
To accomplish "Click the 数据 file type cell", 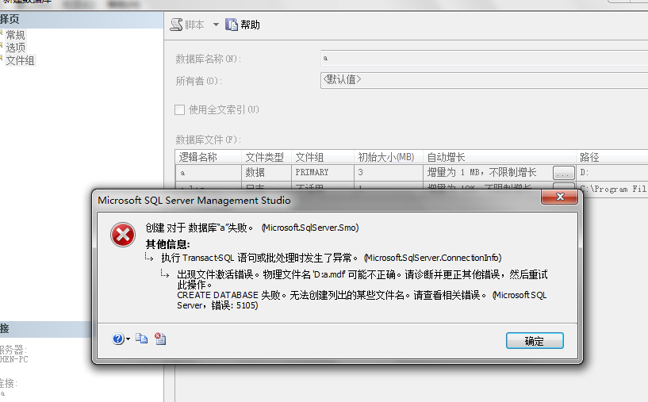I will pyautogui.click(x=266, y=172).
